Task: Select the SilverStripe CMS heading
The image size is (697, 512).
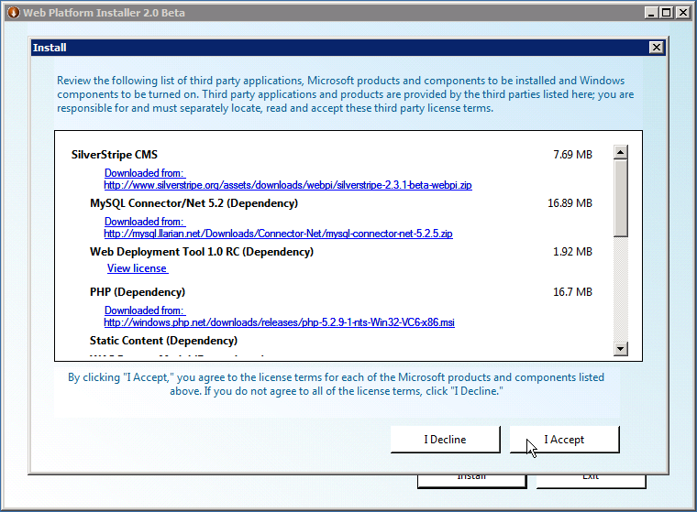Action: coord(115,155)
